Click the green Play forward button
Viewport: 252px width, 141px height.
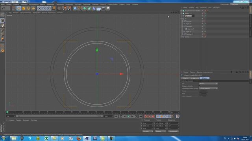(128, 116)
